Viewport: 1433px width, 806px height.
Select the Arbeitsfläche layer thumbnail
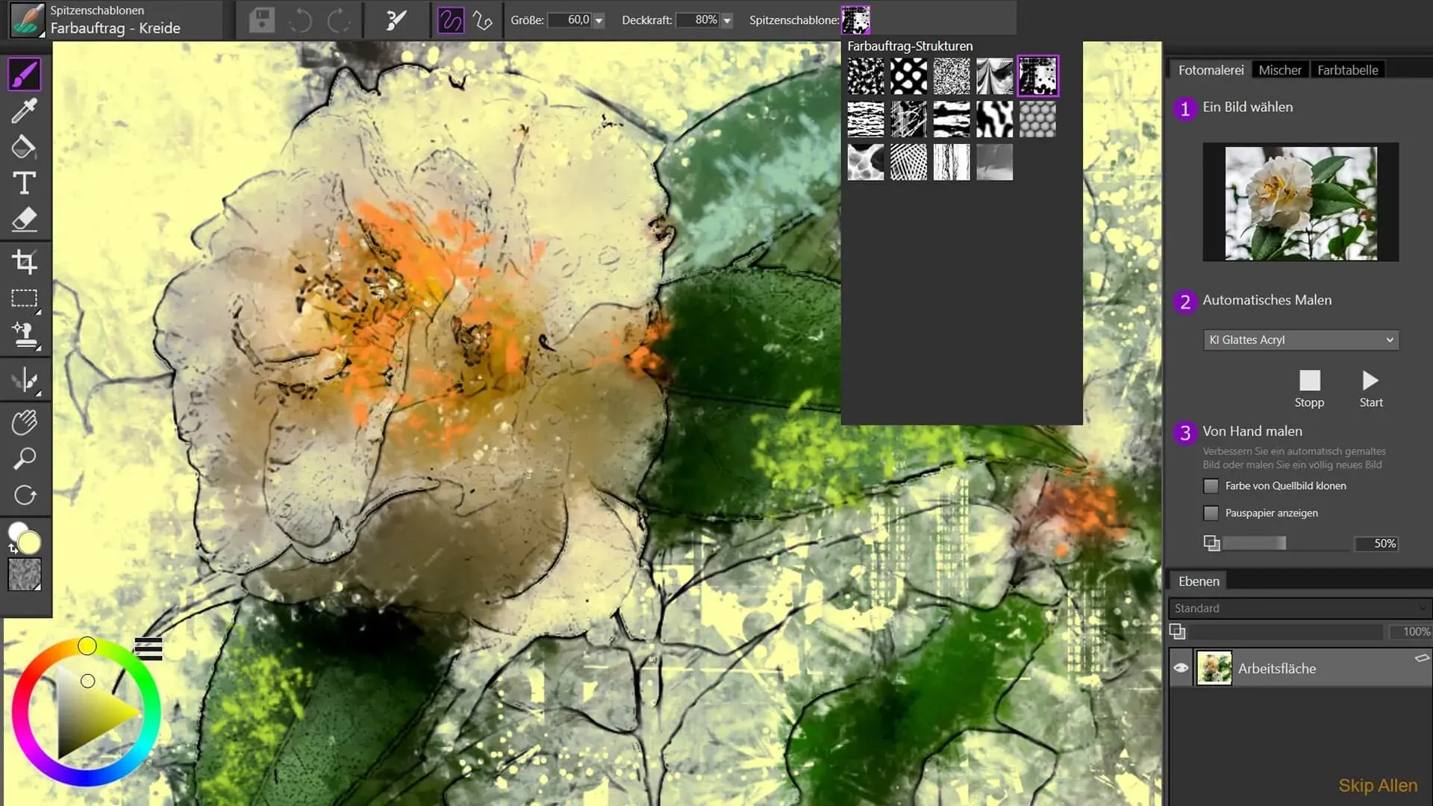(x=1214, y=668)
